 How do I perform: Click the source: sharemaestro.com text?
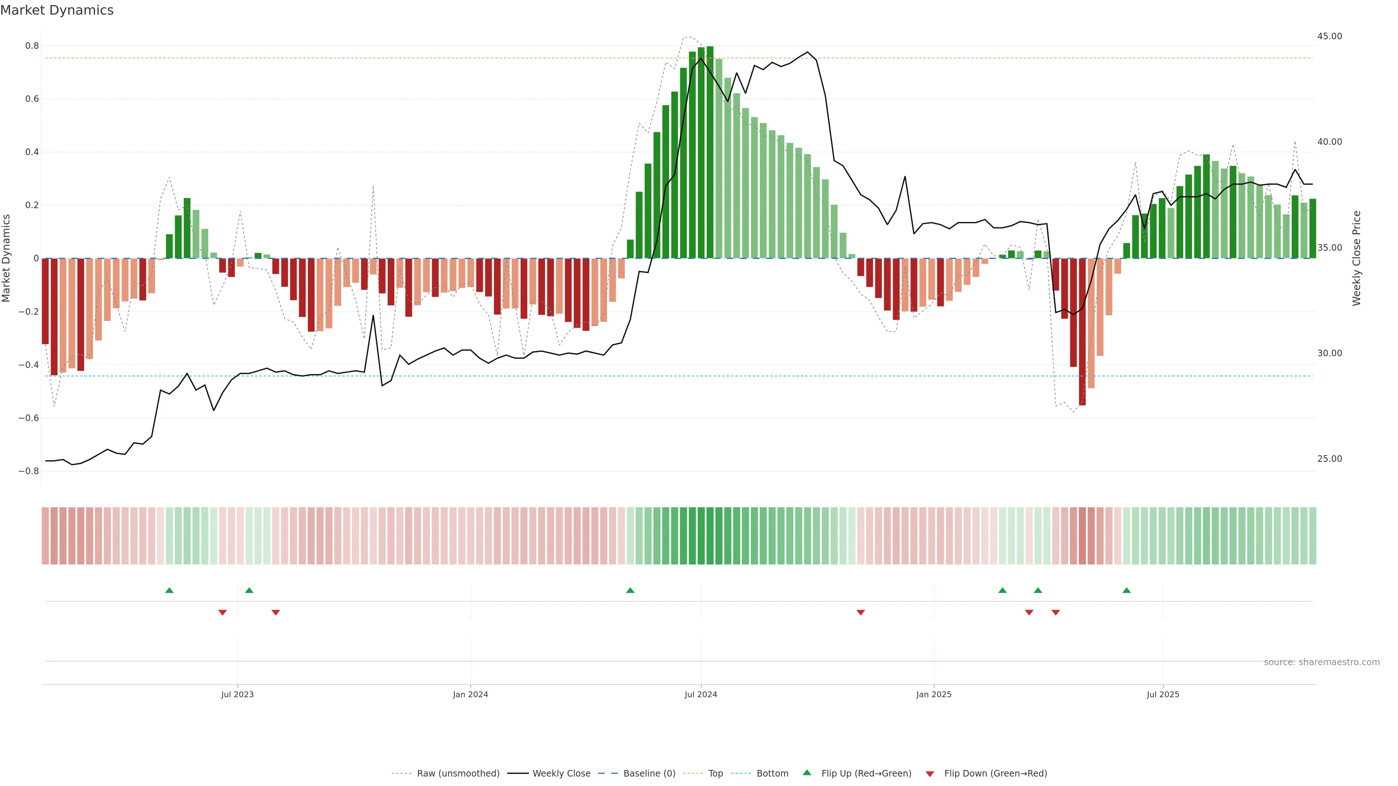tap(1322, 662)
